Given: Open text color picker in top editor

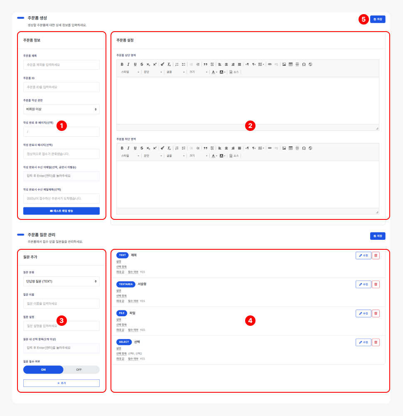Looking at the screenshot, I should click(x=214, y=72).
